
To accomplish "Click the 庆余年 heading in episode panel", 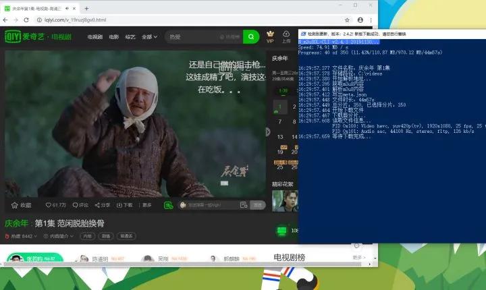I will [280, 58].
